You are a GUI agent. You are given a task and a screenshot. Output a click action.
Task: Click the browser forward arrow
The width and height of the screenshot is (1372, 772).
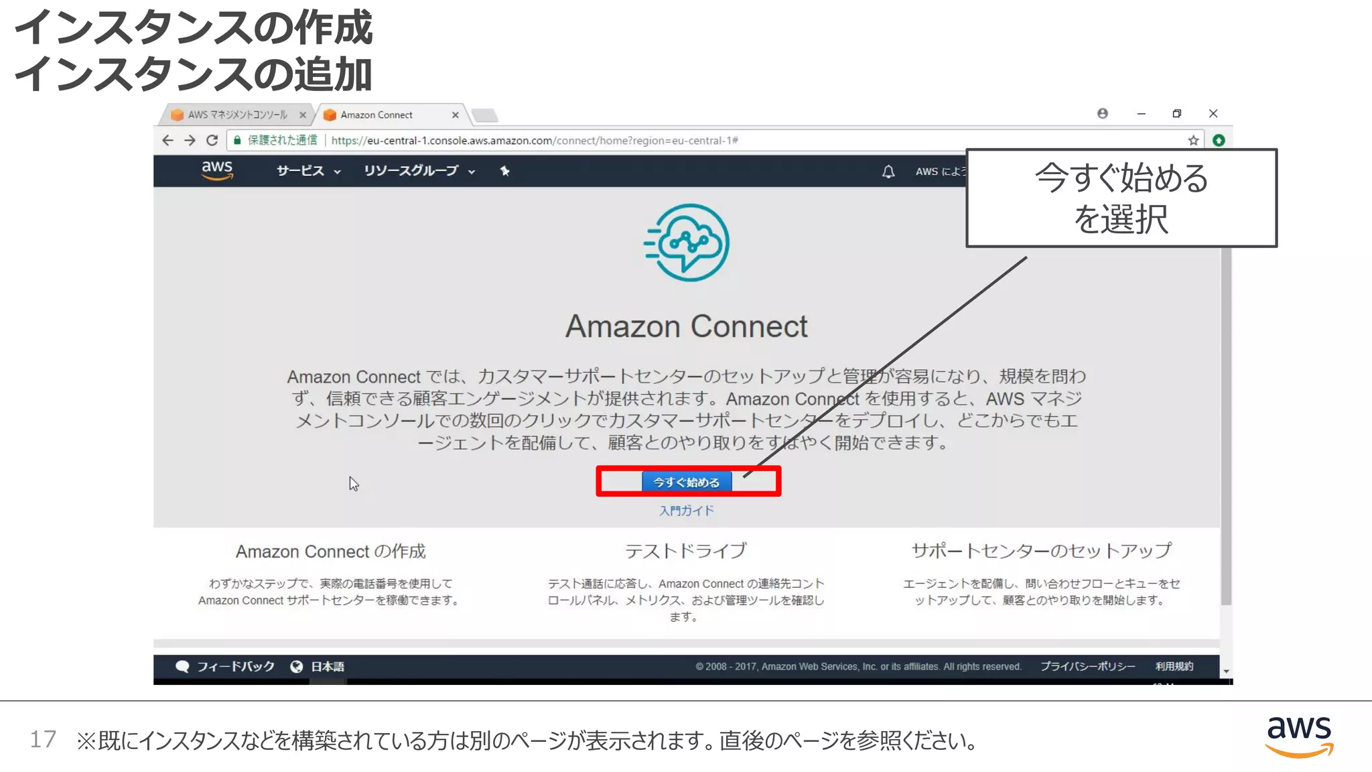[x=190, y=140]
